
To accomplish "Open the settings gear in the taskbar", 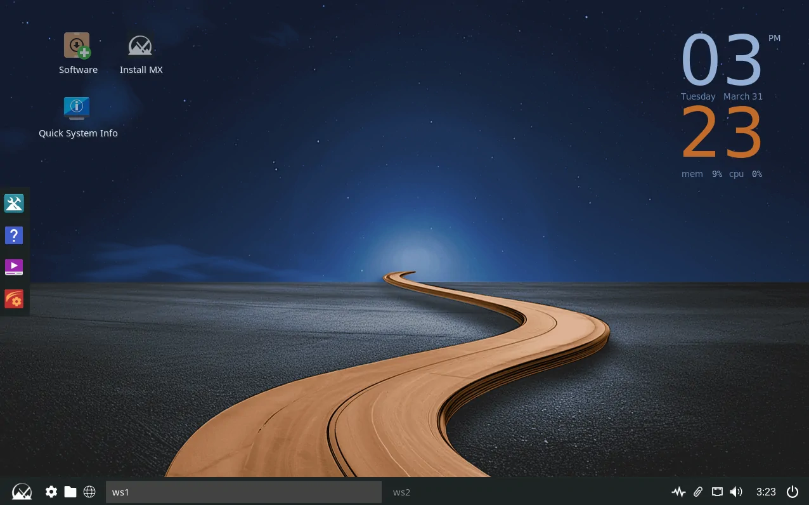I will pos(51,492).
